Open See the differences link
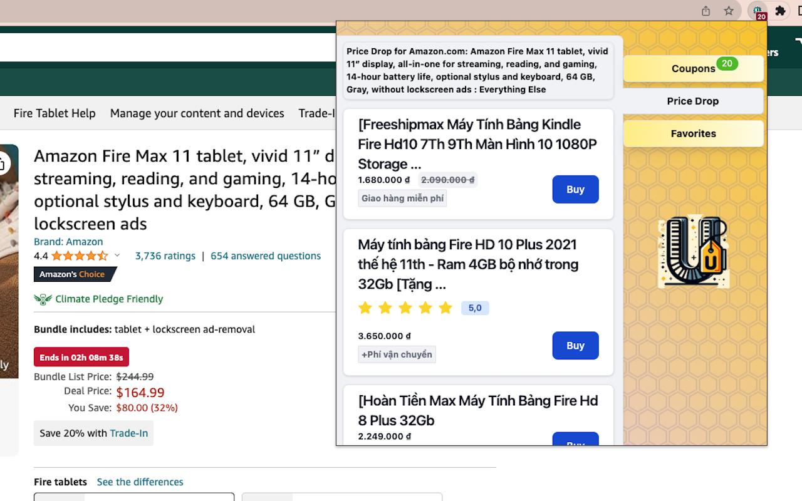The width and height of the screenshot is (802, 501). [x=140, y=482]
